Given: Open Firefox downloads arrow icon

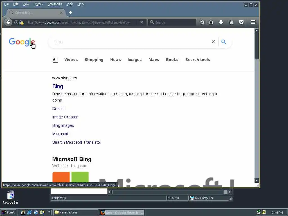Looking at the screenshot, I should coord(221,22).
